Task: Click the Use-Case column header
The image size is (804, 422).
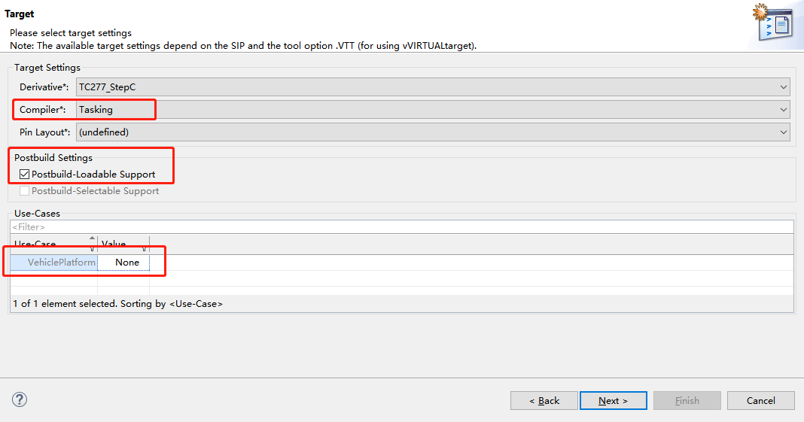Action: (x=54, y=244)
